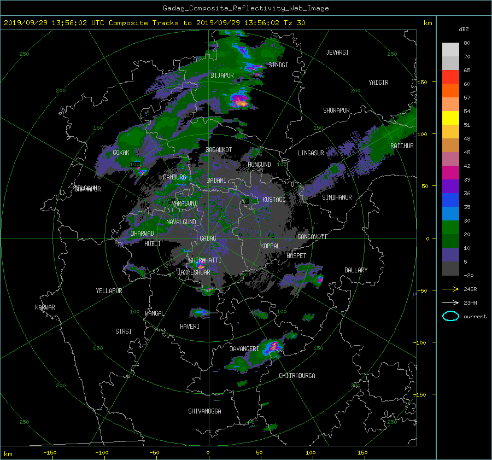Viewport: 492px width, 460px height.
Task: Click the KUSTAGI city label
Action: click(274, 200)
